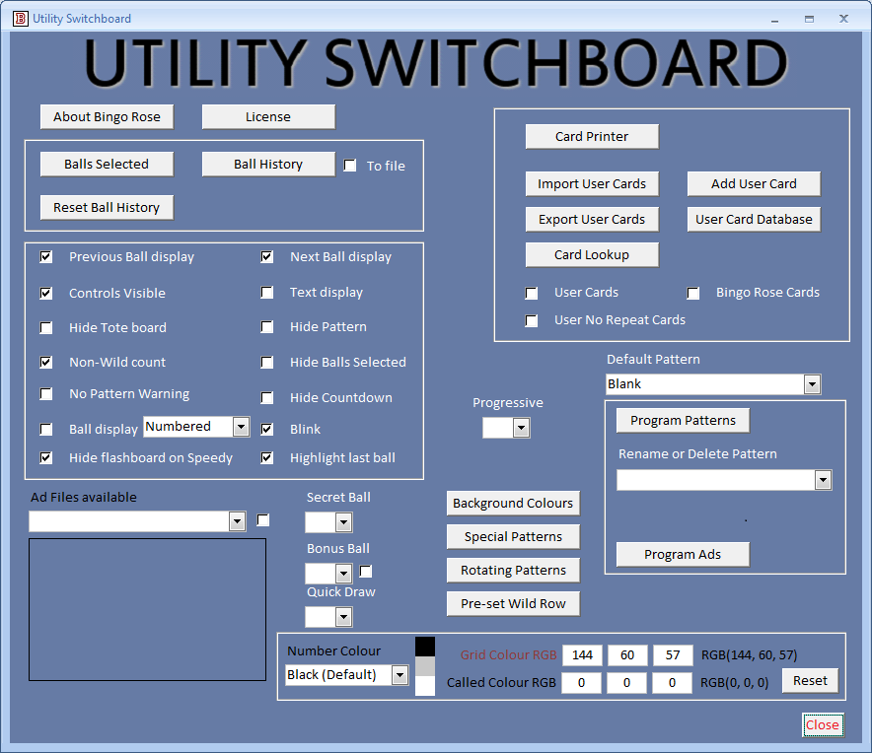This screenshot has height=753, width=872.
Task: Open the License dialog
Action: [268, 116]
